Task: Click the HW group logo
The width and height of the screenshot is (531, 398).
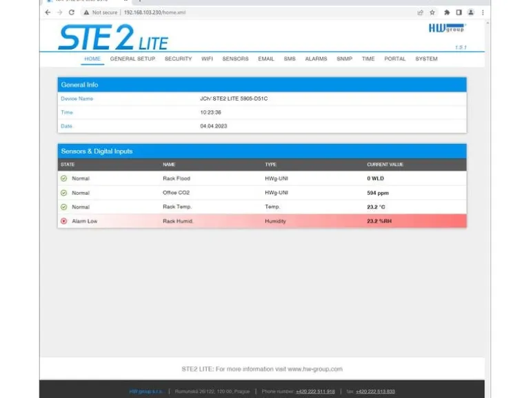Action: coord(448,28)
